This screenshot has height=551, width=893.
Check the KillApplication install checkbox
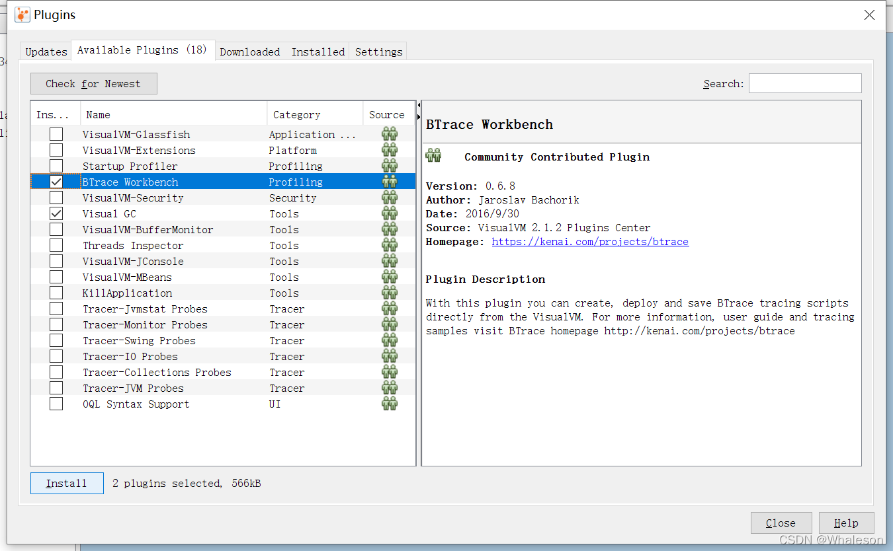point(56,293)
